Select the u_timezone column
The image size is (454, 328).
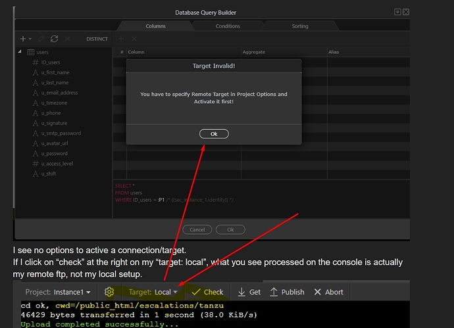click(x=54, y=103)
